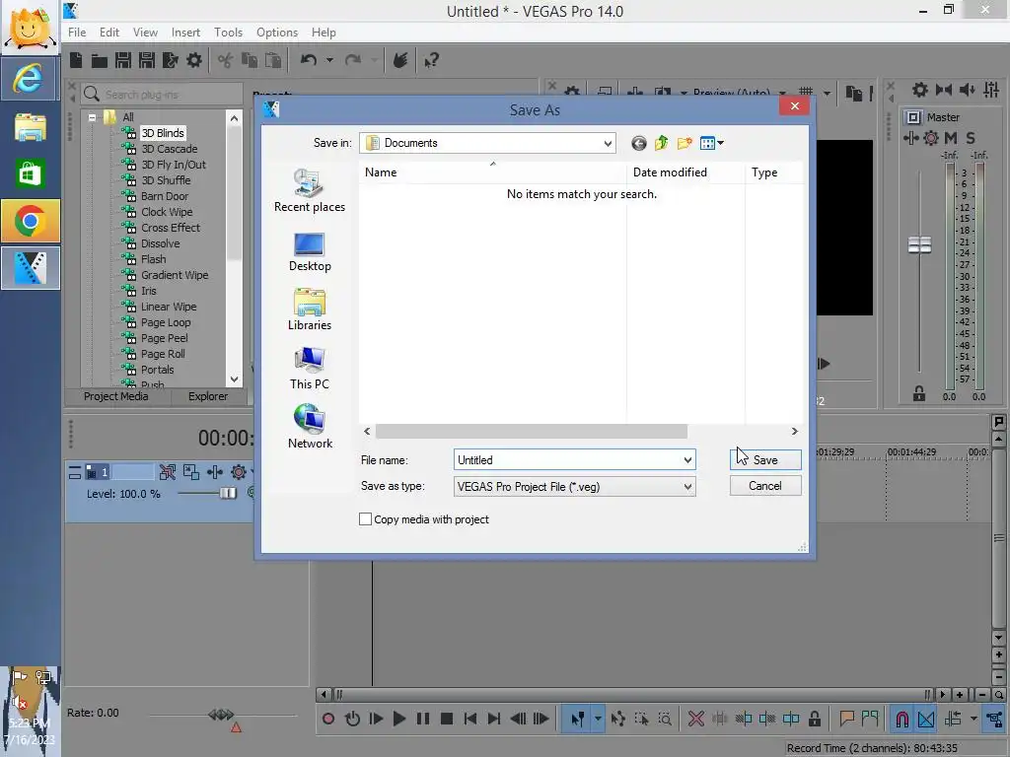Image resolution: width=1010 pixels, height=757 pixels.
Task: Click the first Save toolbar icon
Action: pyautogui.click(x=122, y=60)
